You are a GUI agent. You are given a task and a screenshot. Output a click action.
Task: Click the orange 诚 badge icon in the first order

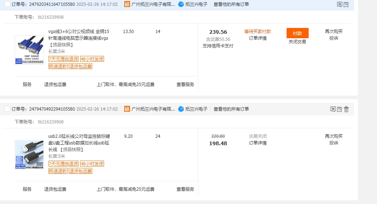pos(127,4)
